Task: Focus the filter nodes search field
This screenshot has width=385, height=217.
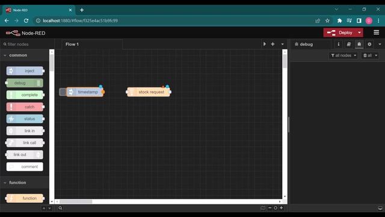Action: (27, 44)
